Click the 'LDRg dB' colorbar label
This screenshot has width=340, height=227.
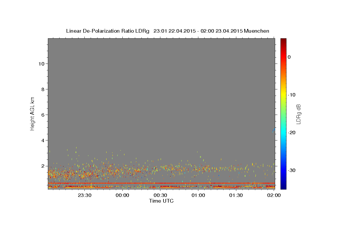298,114
